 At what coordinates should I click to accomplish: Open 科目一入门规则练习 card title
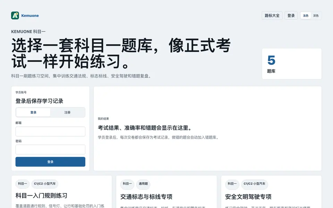click(41, 196)
